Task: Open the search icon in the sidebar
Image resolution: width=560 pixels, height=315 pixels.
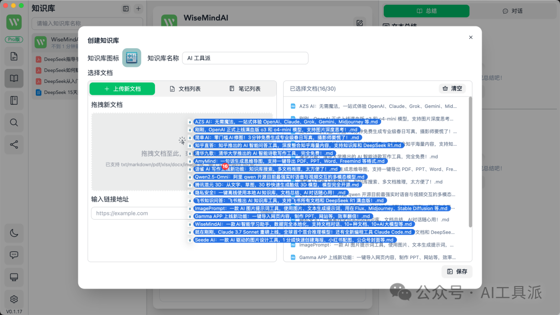Action: 14,123
